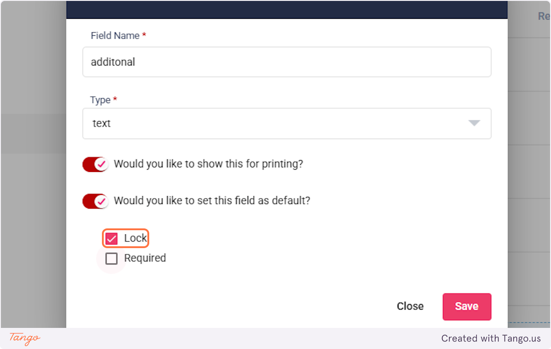Click the 'Type' label text
The image size is (551, 349).
[x=101, y=100]
